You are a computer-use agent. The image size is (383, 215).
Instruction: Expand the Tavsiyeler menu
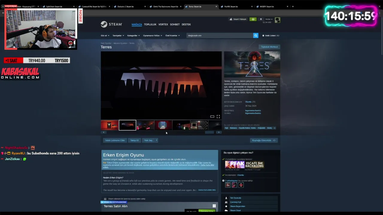(x=118, y=36)
